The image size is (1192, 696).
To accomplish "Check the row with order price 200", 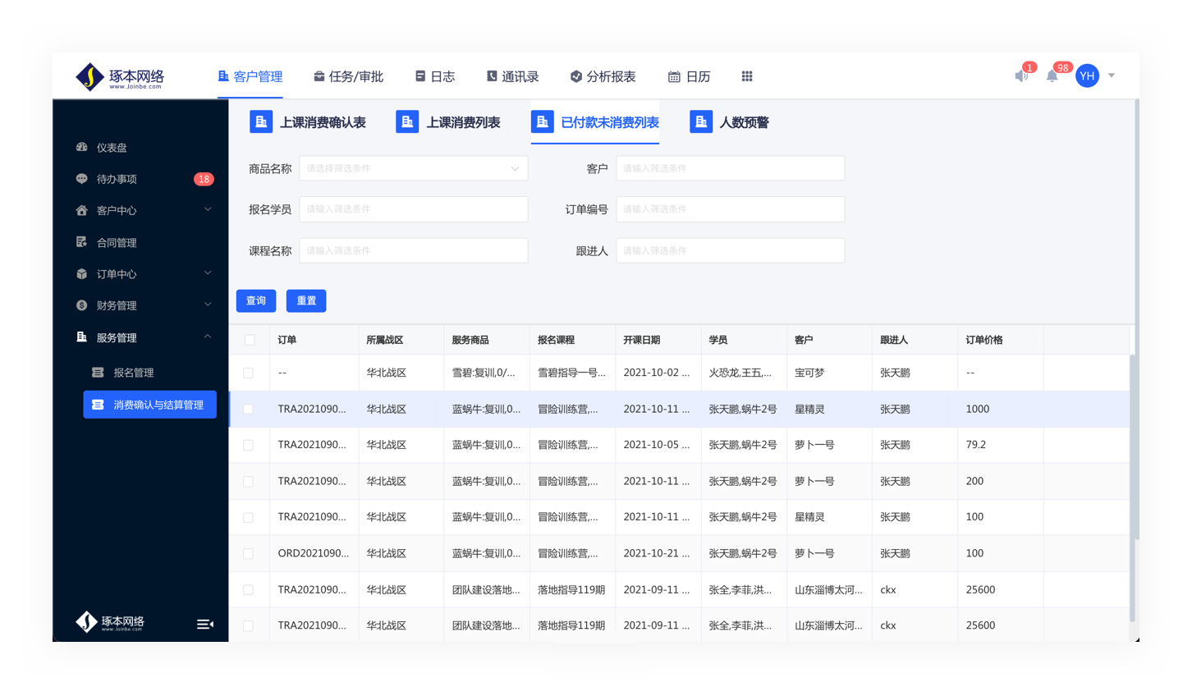I will click(x=248, y=481).
